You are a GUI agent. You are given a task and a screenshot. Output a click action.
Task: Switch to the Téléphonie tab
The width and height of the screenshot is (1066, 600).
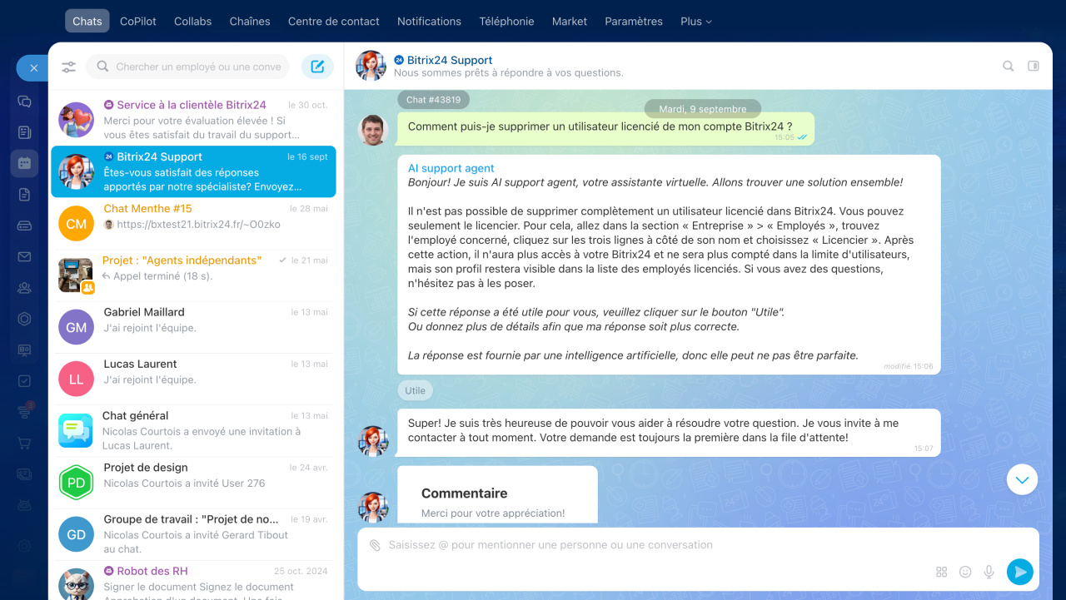point(506,21)
